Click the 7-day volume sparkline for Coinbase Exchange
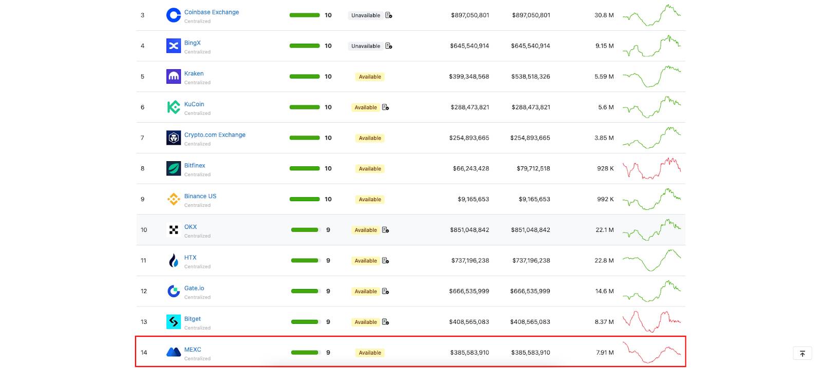 point(652,15)
